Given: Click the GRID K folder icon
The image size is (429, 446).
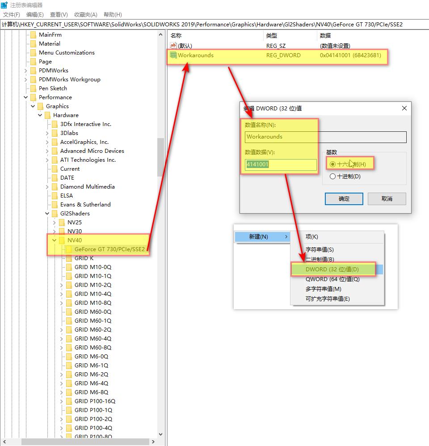Looking at the screenshot, I should [x=69, y=258].
